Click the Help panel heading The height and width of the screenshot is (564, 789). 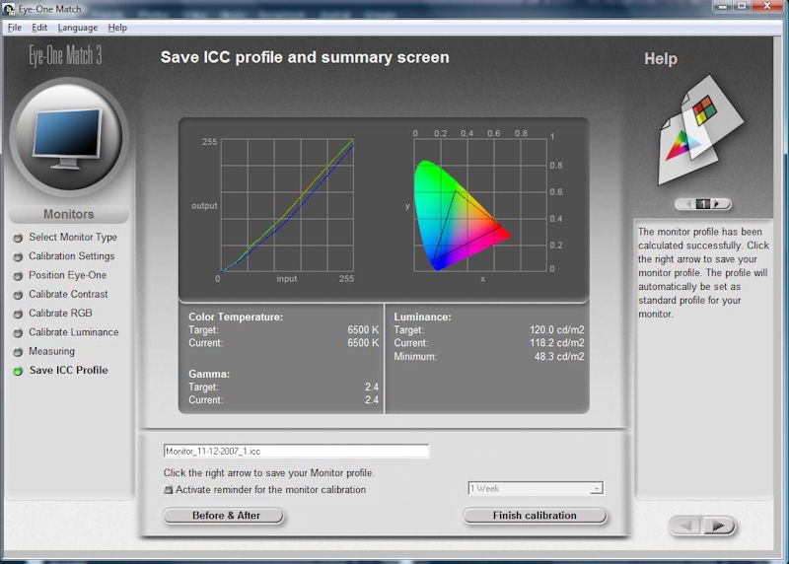pyautogui.click(x=661, y=59)
